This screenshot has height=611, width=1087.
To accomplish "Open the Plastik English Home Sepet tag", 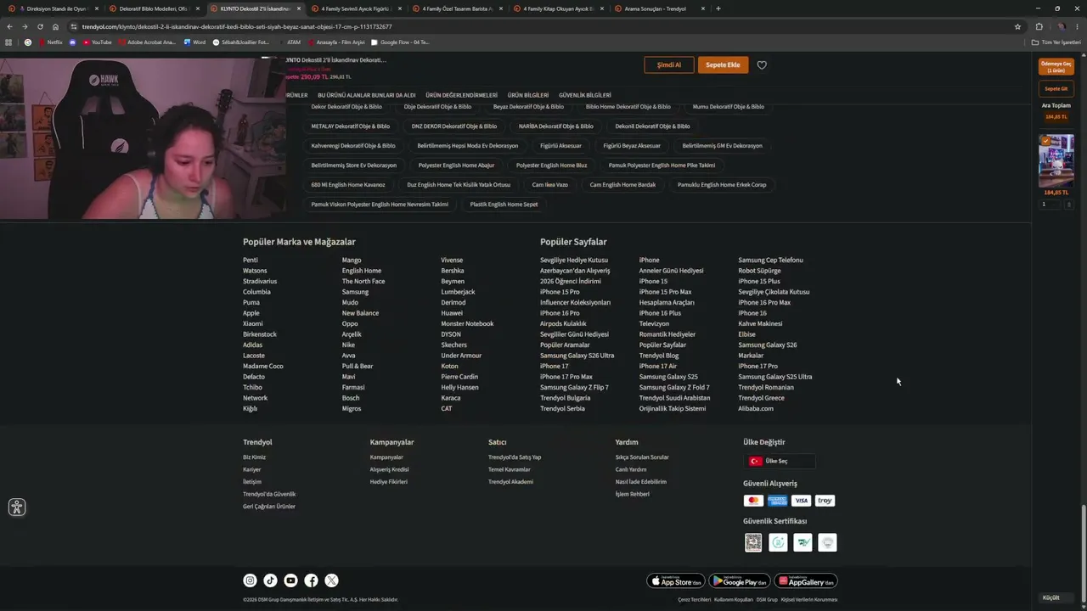I will (504, 205).
